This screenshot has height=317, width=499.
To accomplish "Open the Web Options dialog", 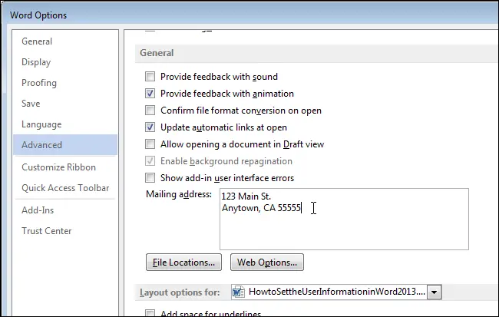I will coord(267,263).
